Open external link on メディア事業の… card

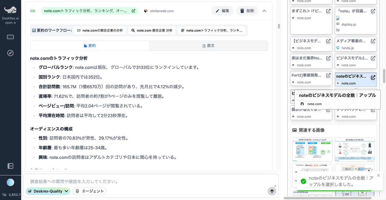373,41
